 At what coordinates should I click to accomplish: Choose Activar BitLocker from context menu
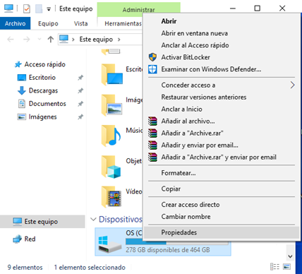221,57
